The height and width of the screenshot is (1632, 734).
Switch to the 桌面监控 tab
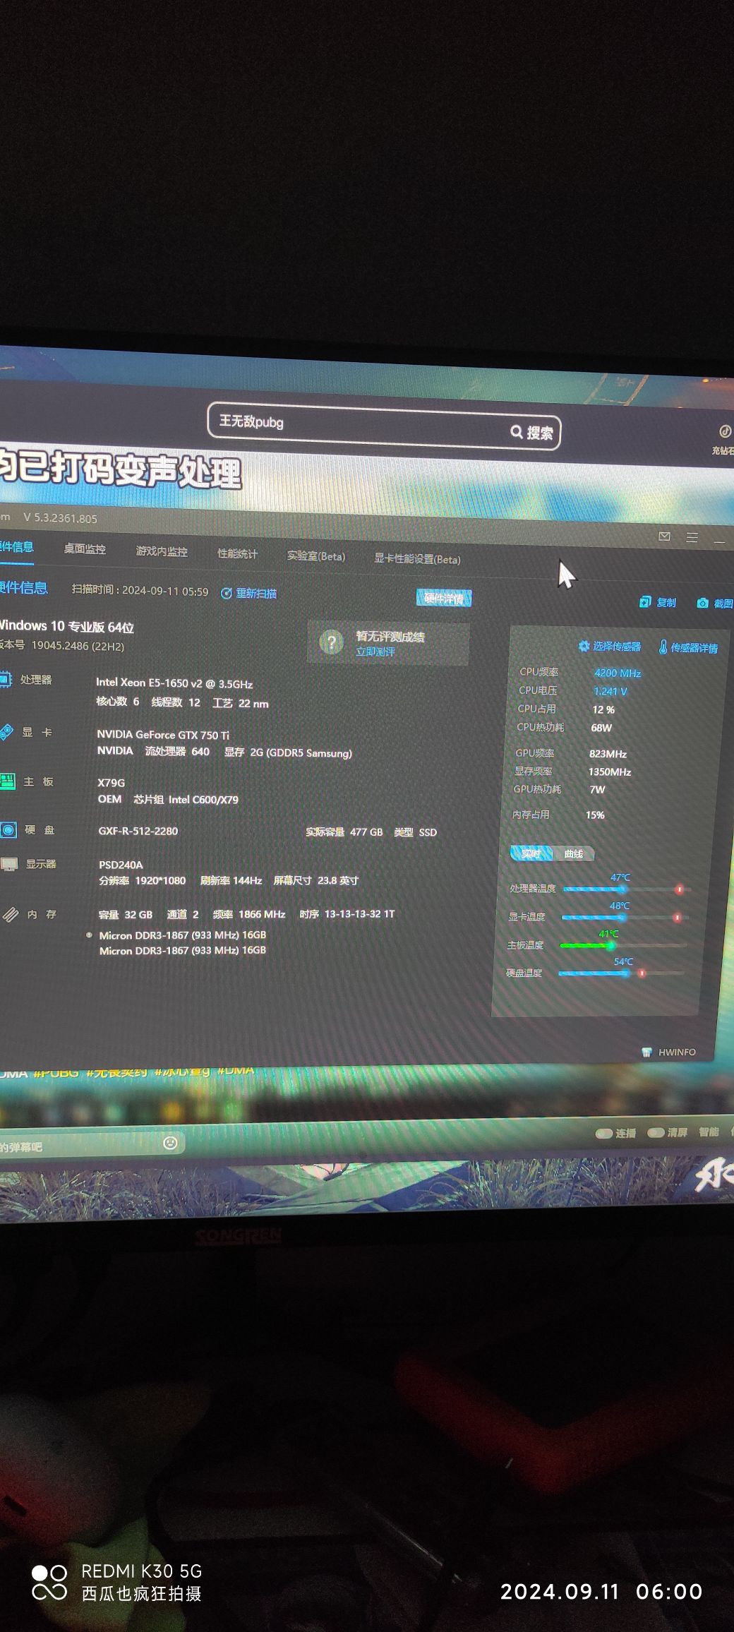click(85, 549)
